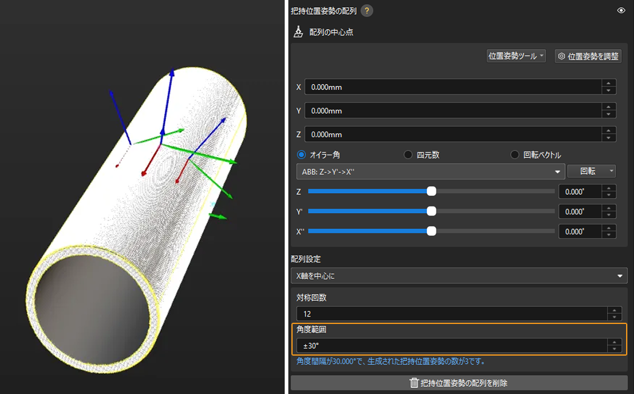The width and height of the screenshot is (634, 394).
Task: Click the X'' rotation slider handle
Action: tap(432, 231)
